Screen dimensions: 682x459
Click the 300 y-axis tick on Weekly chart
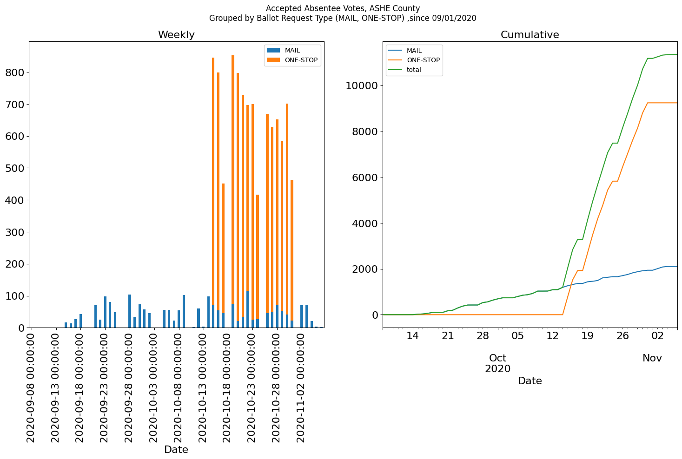pos(14,232)
